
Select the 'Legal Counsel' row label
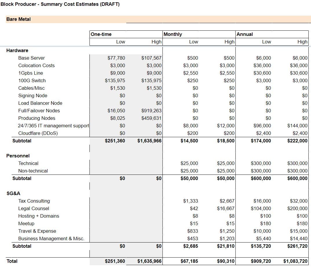pos(34,209)
